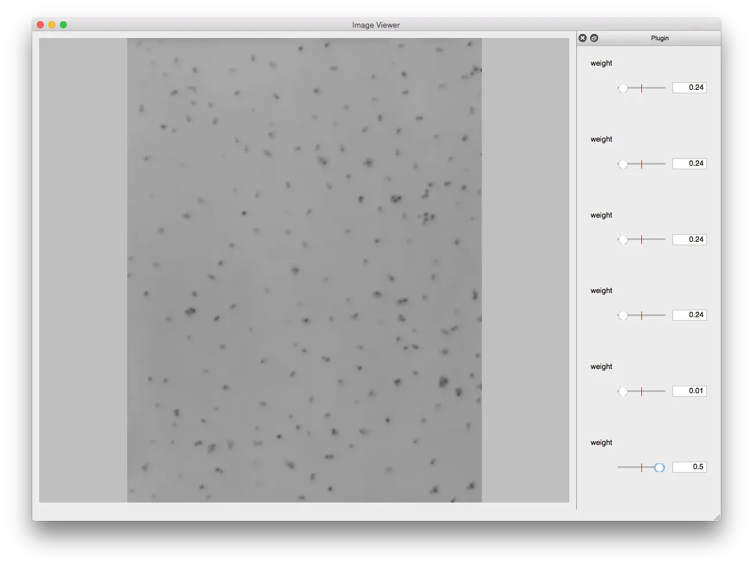Click the Plugin panel title bar
The height and width of the screenshot is (567, 753).
660,38
